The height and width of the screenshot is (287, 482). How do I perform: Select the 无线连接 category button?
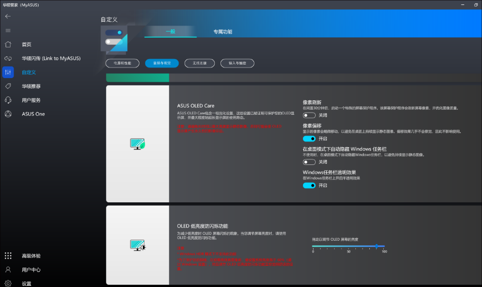click(x=200, y=63)
